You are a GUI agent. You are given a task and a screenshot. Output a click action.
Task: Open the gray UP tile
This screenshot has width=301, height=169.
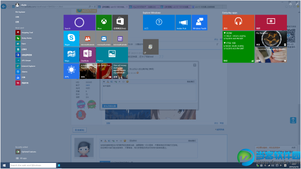tap(150, 47)
